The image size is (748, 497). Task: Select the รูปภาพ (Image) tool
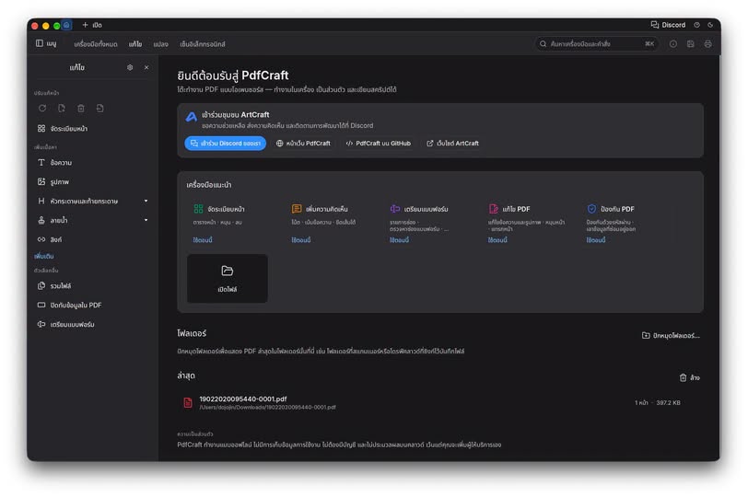93,182
